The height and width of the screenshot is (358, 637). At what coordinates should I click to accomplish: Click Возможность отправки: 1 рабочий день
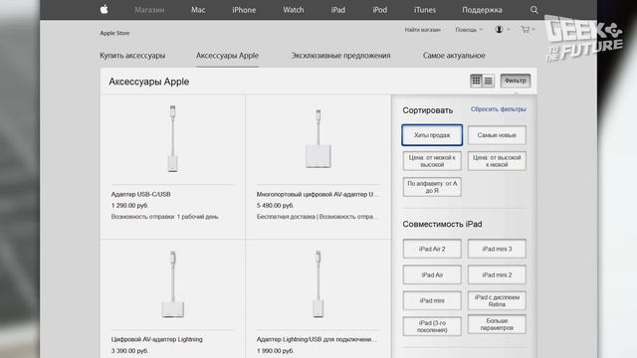coord(165,217)
